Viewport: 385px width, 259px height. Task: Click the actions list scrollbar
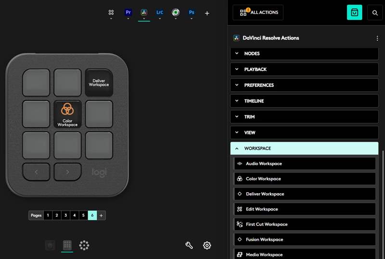point(383,204)
